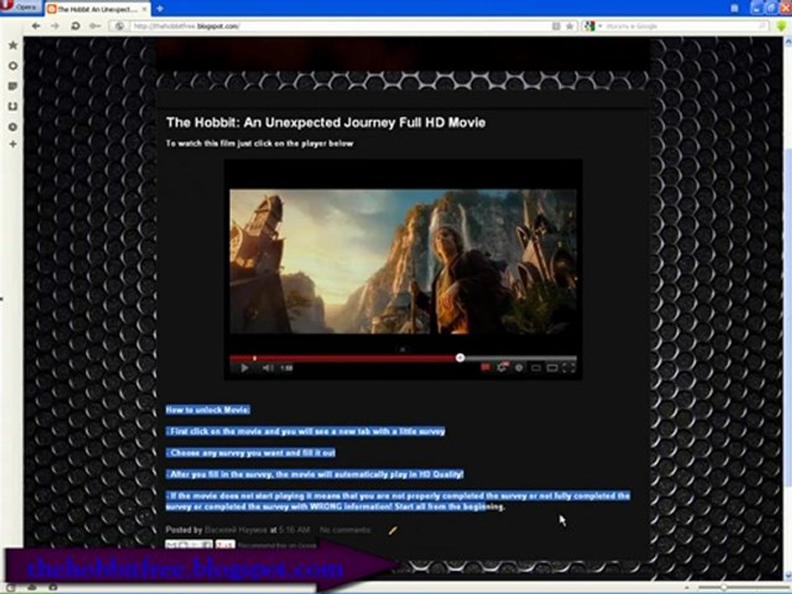The height and width of the screenshot is (594, 792).
Task: Open the Notes panel in sidebar
Action: point(13,87)
